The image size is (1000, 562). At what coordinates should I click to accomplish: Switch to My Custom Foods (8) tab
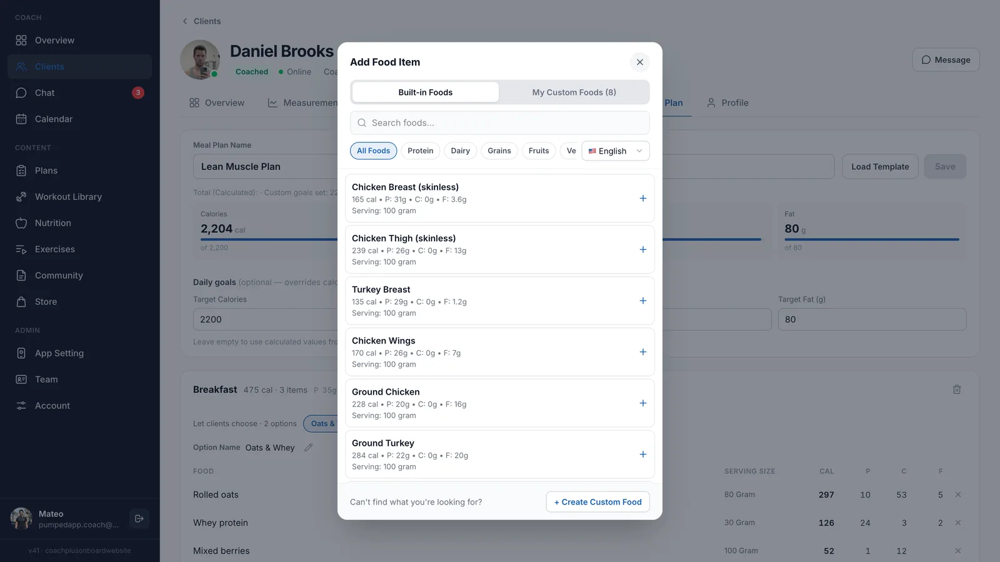point(574,92)
